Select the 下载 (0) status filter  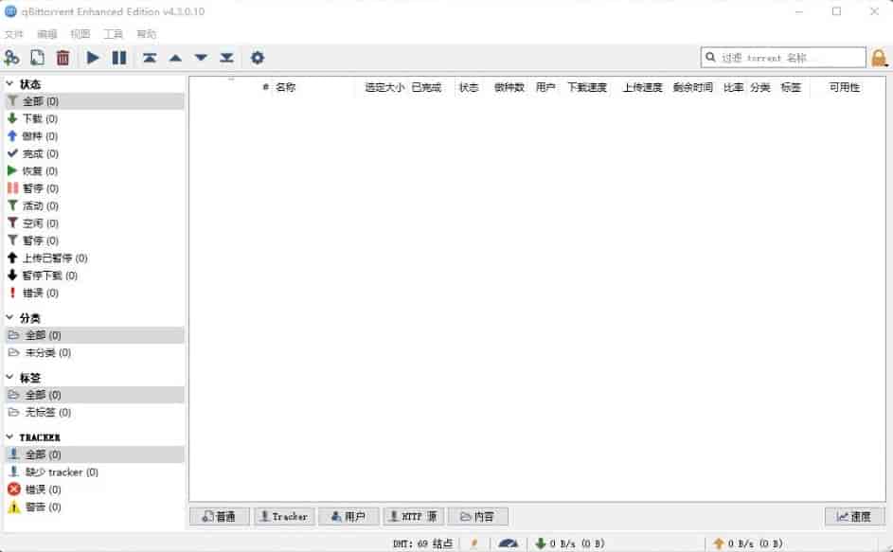point(95,118)
